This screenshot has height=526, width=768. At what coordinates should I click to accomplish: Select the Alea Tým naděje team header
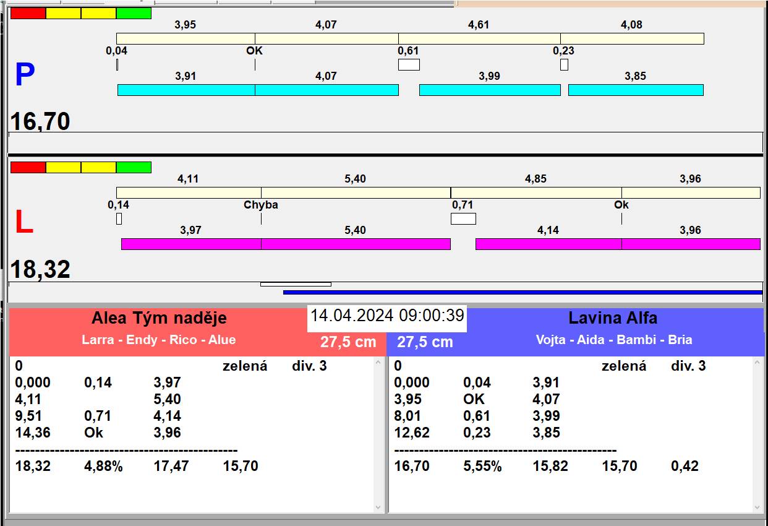(x=159, y=319)
